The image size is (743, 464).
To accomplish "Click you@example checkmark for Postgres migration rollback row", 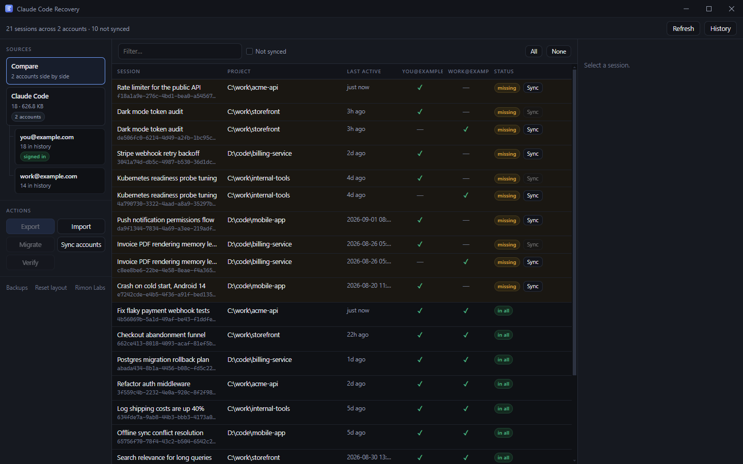I will [420, 360].
